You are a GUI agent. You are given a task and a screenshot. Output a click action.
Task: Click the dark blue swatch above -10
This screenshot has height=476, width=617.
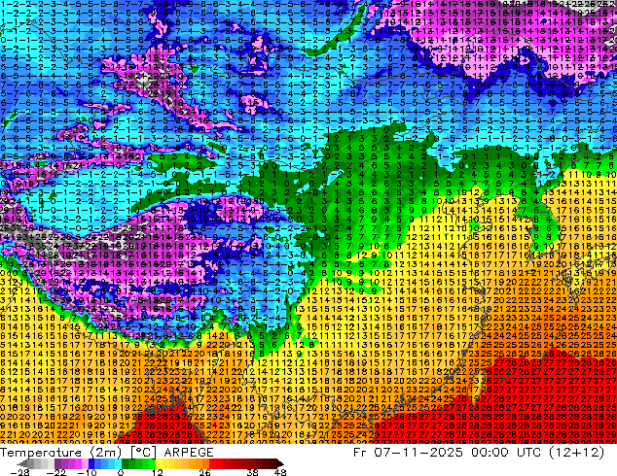click(91, 463)
